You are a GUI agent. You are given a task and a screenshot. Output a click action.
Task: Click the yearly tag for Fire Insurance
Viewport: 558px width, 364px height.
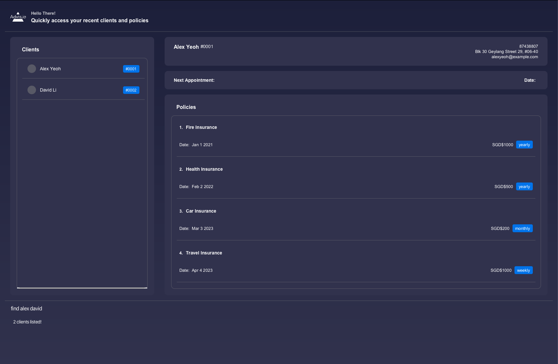point(524,145)
